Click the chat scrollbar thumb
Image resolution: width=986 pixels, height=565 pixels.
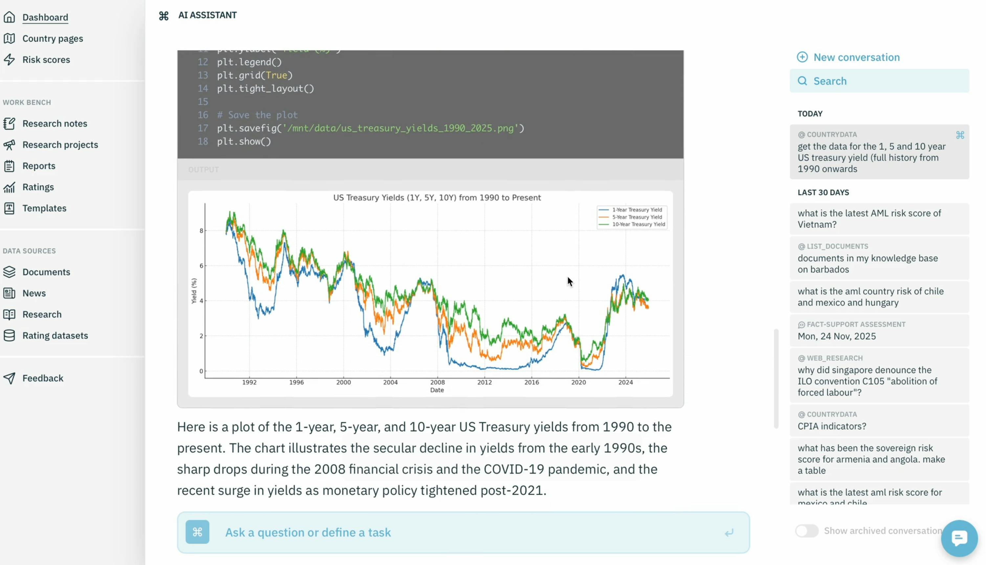tap(776, 378)
